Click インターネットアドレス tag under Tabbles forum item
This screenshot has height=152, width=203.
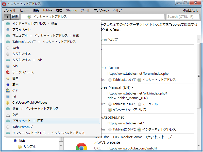click(159, 80)
